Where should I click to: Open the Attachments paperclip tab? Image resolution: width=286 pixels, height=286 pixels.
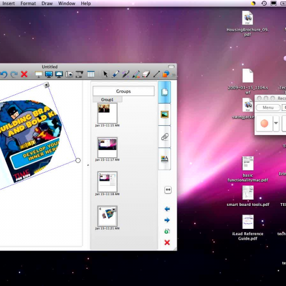point(165,137)
